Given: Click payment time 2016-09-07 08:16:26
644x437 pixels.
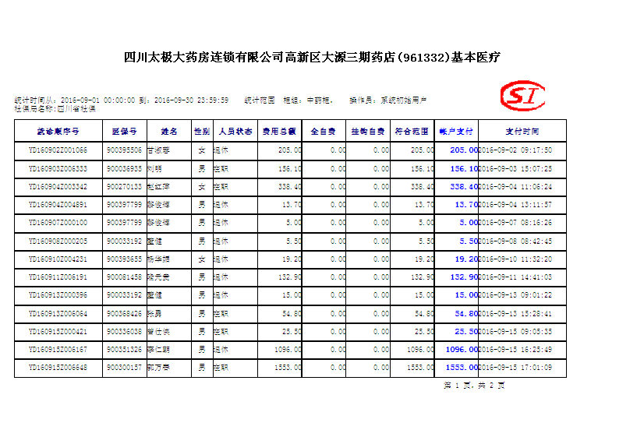Looking at the screenshot, I should (515, 223).
